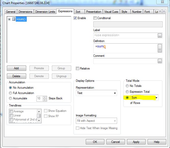170x148 pixels.
Task: Select the Accumulate steps back radio button
Action: [10, 98]
